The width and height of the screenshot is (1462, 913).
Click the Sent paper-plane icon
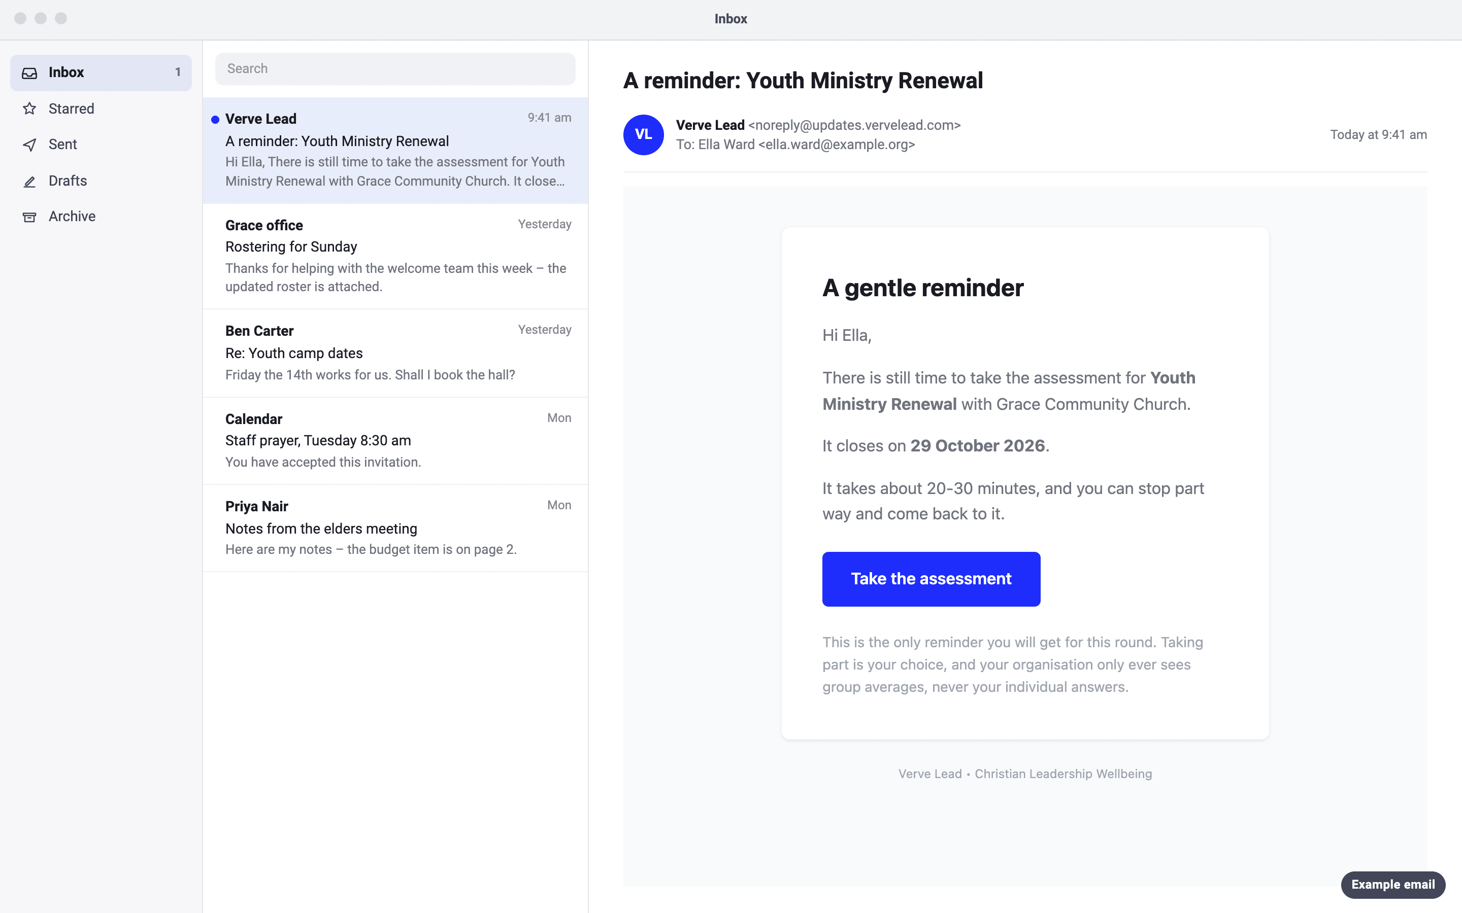point(29,145)
